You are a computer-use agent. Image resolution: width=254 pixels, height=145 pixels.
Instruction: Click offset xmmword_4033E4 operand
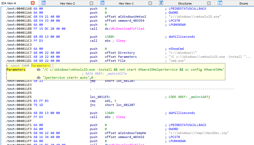point(124,21)
